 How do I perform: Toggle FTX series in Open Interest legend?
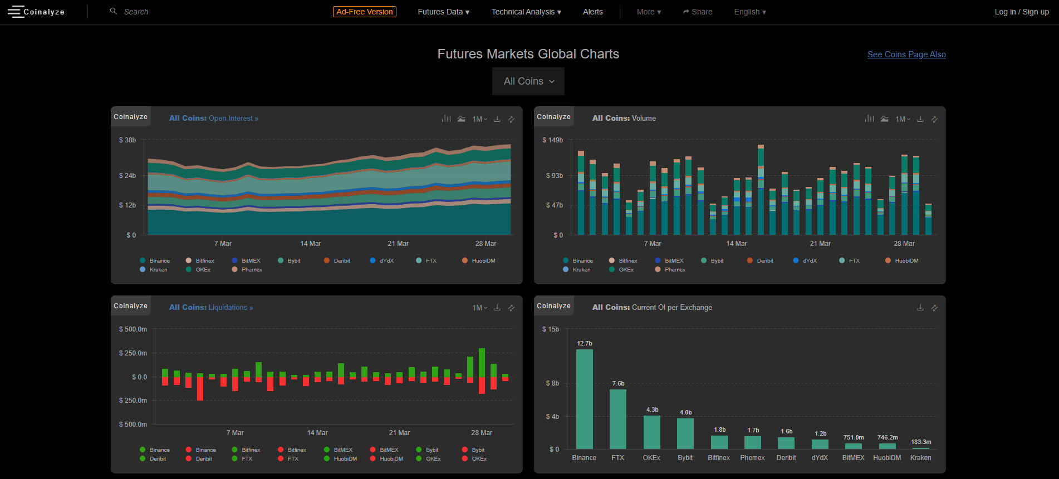pos(426,260)
